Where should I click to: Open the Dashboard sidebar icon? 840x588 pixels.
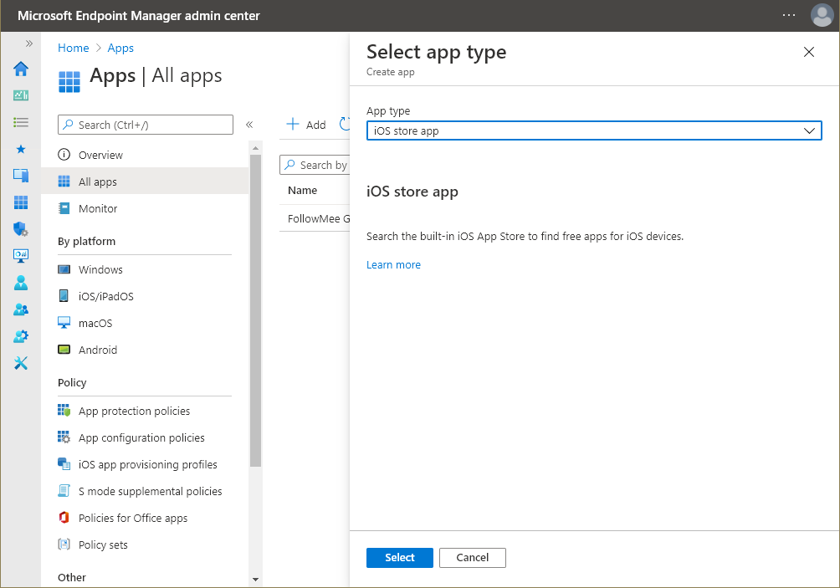(x=21, y=95)
